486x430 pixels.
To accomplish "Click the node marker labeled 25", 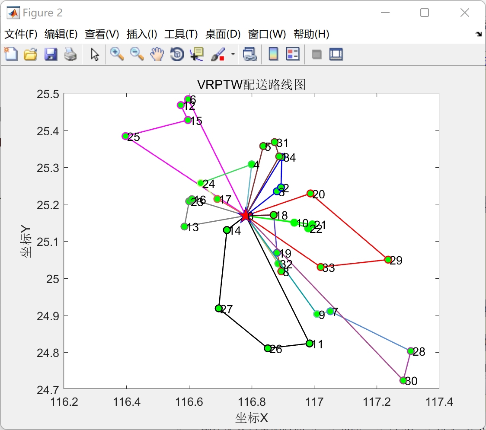I will point(125,136).
